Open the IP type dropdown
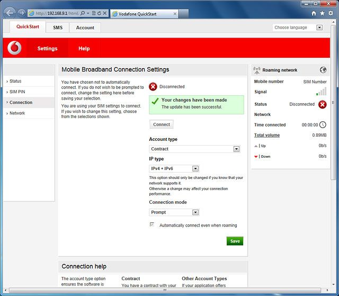339x296 pixels. tap(195, 169)
